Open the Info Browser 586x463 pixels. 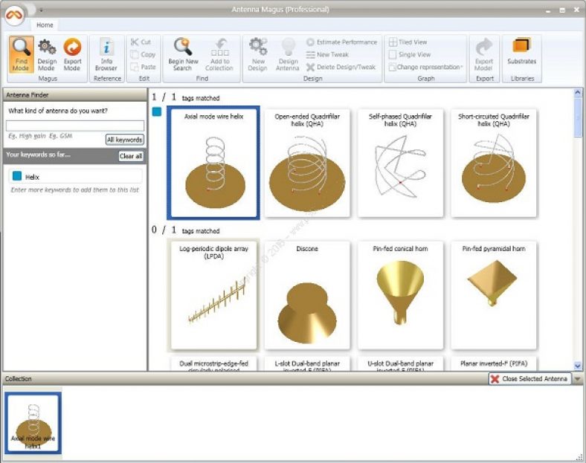pyautogui.click(x=107, y=54)
